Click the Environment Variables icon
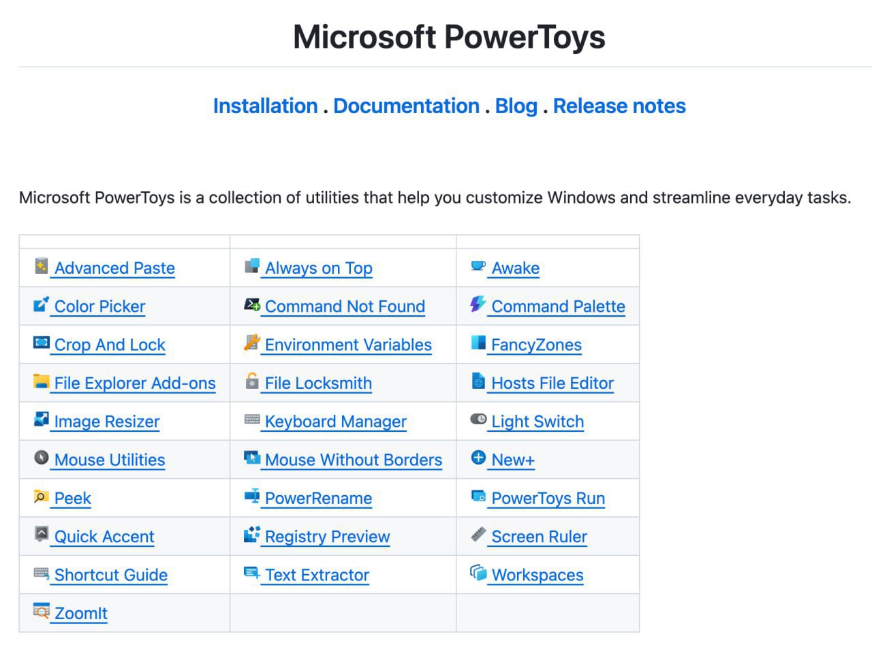 [x=252, y=343]
